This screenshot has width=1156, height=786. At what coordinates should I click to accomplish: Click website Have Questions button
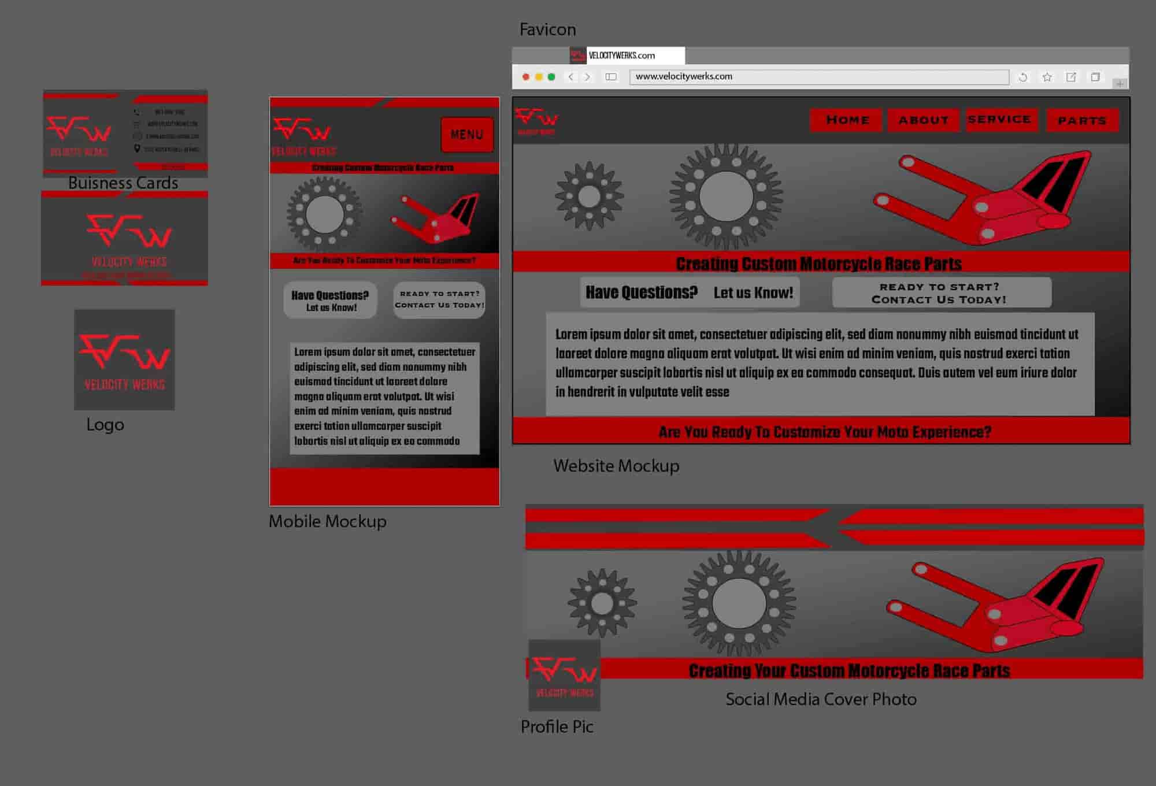pyautogui.click(x=690, y=292)
